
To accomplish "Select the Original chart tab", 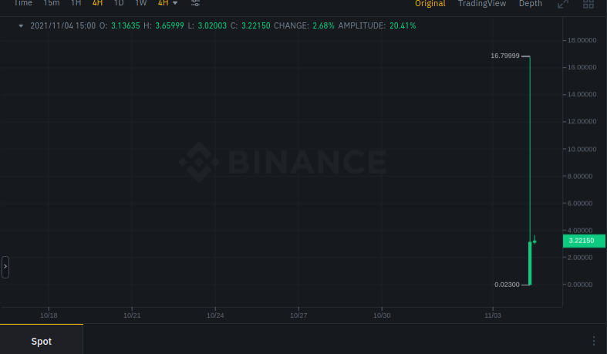I will click(x=430, y=3).
